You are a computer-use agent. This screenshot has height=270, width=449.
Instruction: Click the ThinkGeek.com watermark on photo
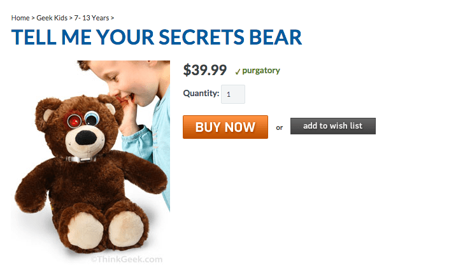pos(127,259)
